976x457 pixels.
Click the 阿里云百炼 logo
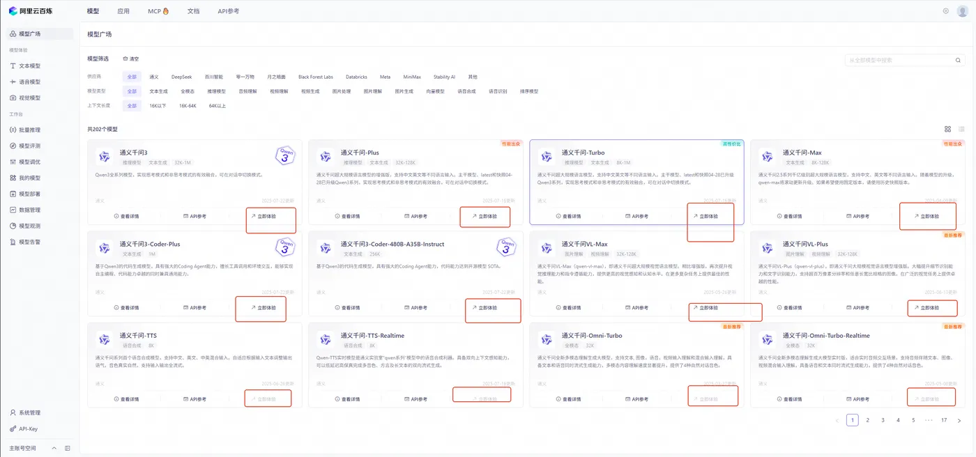tap(29, 11)
